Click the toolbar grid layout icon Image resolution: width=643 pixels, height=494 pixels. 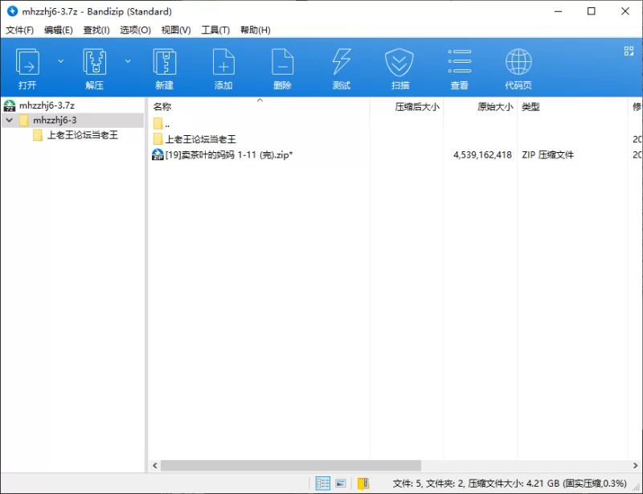629,51
